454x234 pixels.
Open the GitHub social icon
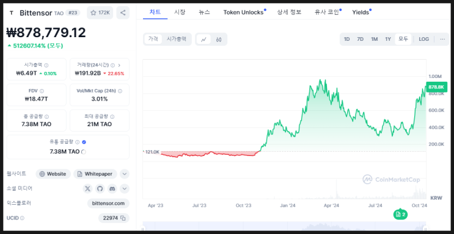coord(100,189)
